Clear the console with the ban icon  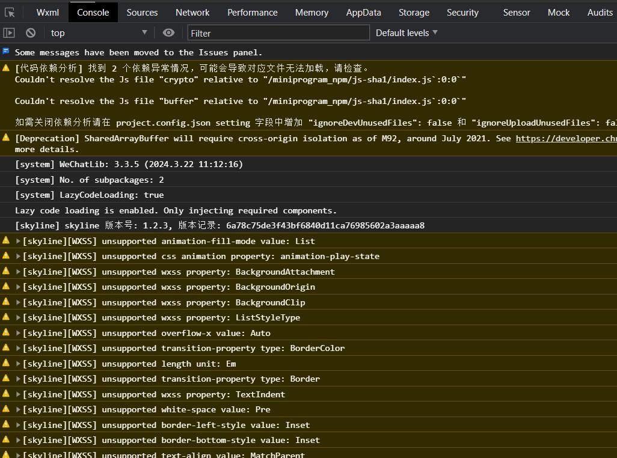(x=31, y=32)
